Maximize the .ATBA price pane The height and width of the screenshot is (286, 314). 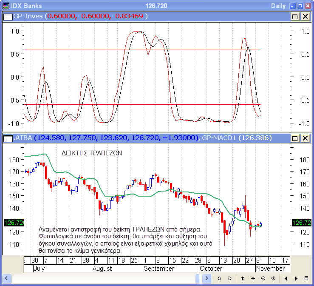click(x=295, y=138)
